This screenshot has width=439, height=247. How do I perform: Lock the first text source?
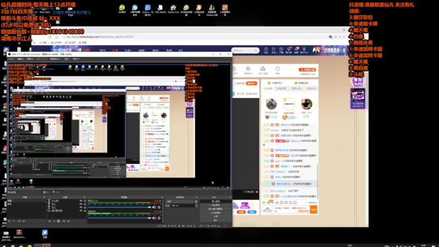85,201
